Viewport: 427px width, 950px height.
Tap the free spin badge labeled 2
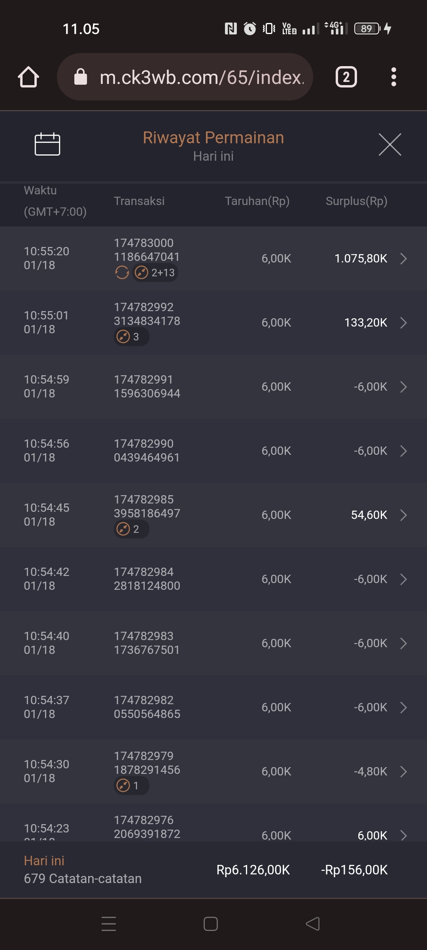(131, 529)
